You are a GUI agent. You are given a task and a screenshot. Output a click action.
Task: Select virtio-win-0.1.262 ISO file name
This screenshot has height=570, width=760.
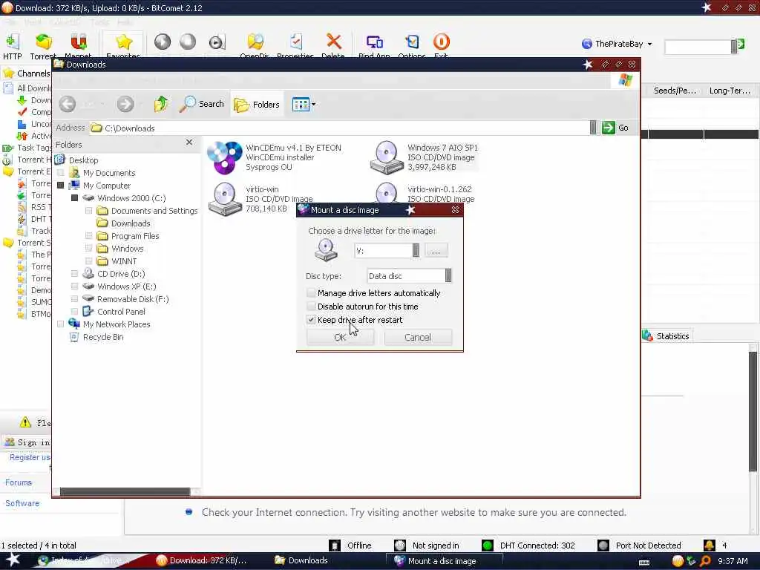[x=439, y=189]
